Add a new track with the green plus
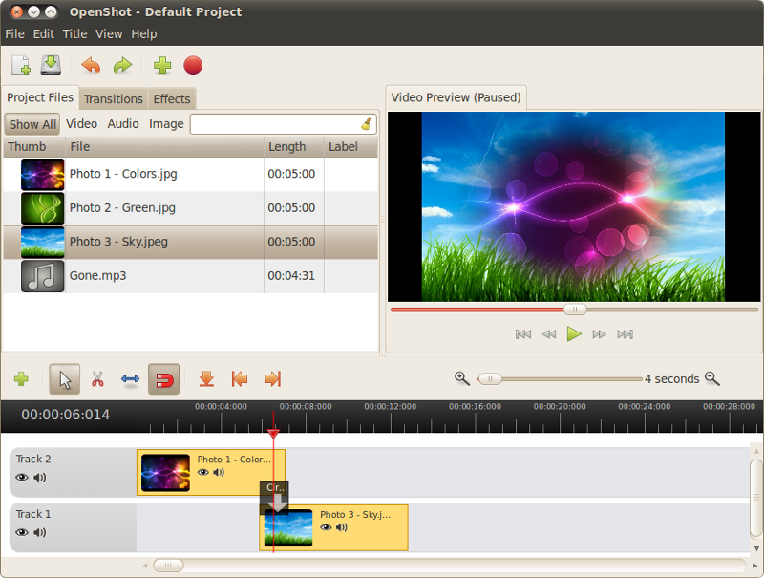This screenshot has width=764, height=578. coord(21,378)
